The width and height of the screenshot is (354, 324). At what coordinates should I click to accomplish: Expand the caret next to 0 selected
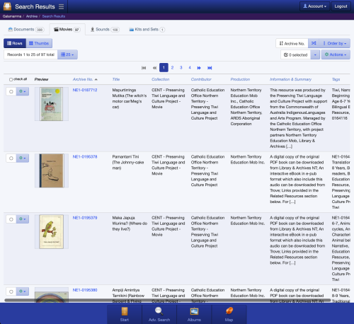[315, 54]
